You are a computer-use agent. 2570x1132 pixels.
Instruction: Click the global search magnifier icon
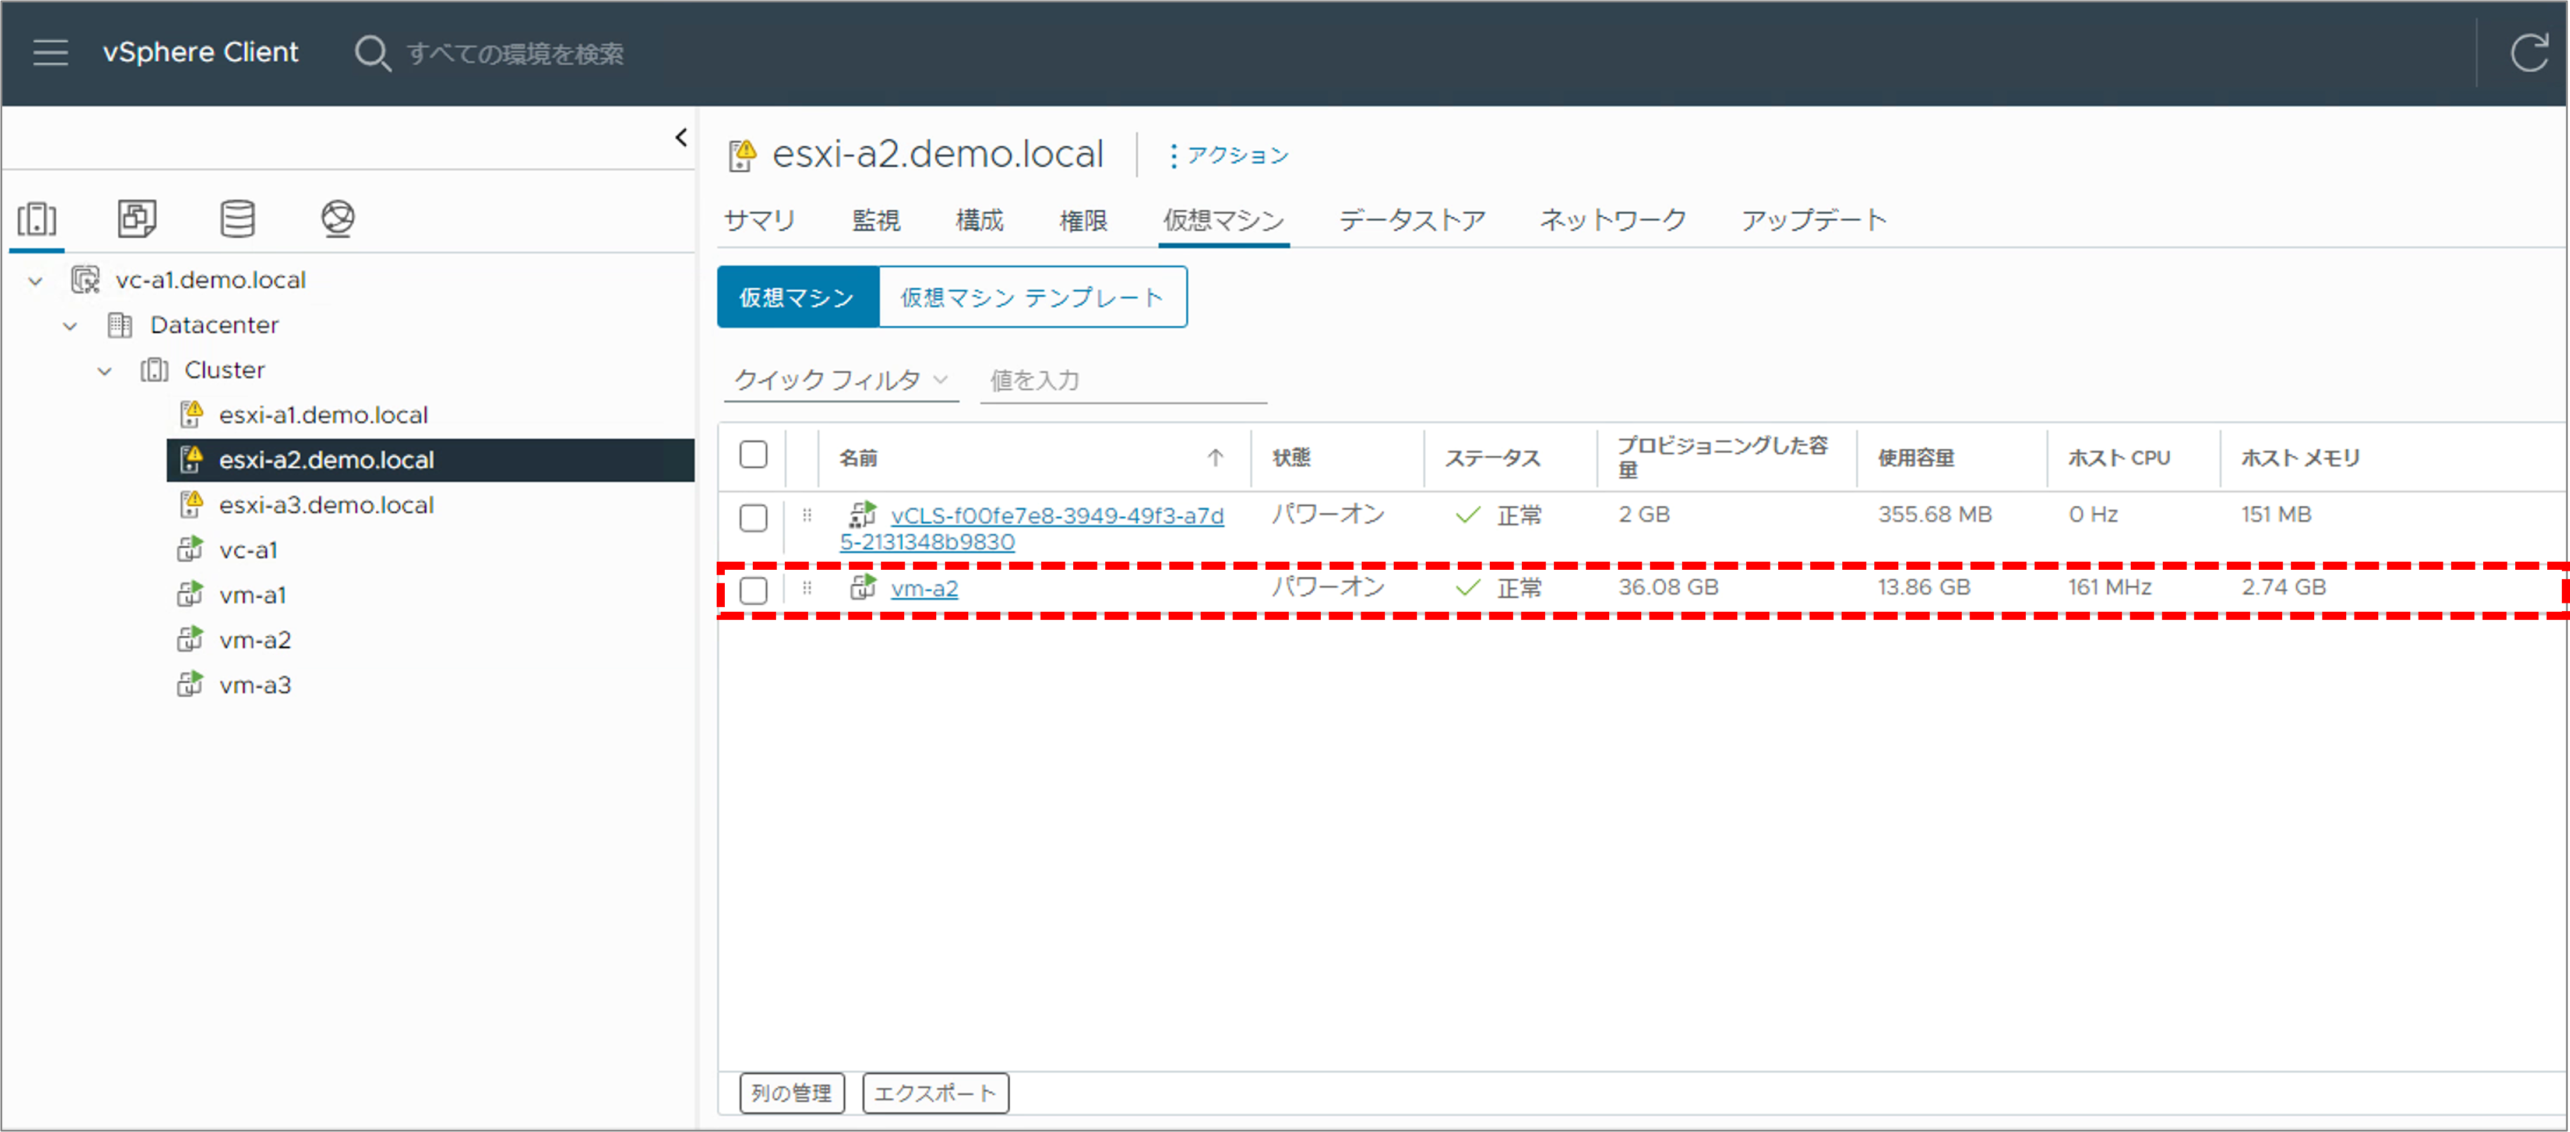(x=372, y=53)
